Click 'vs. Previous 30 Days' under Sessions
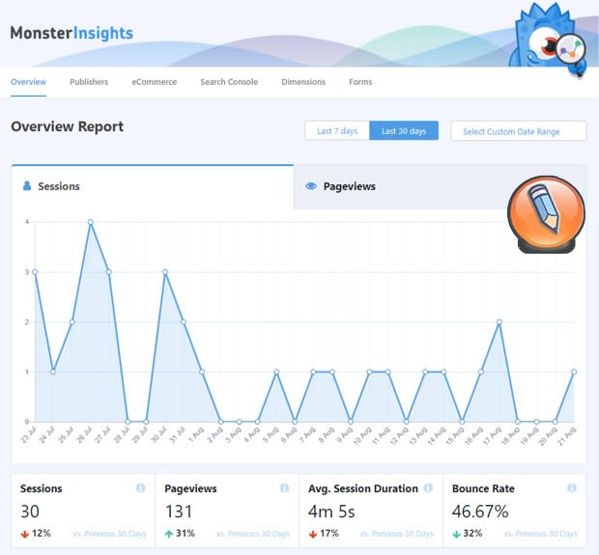Viewport: 599px width, 555px height. pos(109,534)
